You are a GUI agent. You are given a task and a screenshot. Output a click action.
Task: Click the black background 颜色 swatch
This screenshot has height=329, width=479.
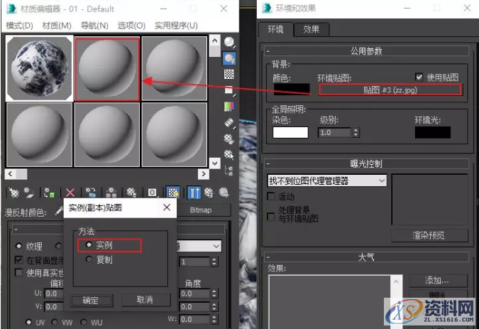point(292,89)
